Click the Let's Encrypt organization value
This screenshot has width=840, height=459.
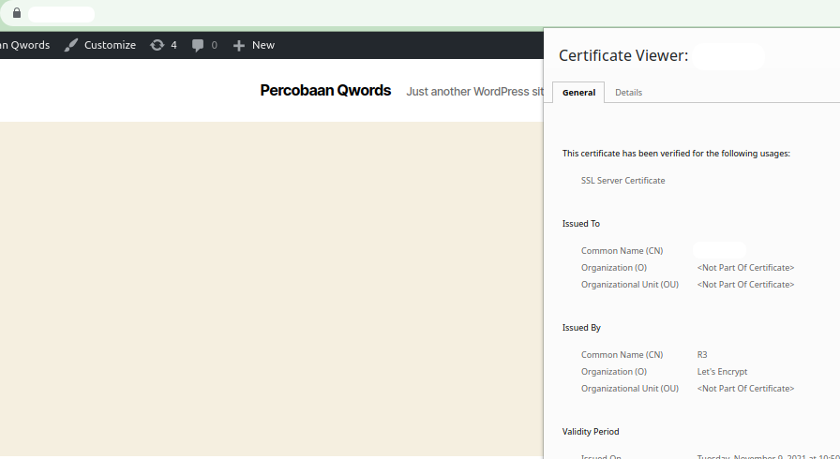click(722, 372)
